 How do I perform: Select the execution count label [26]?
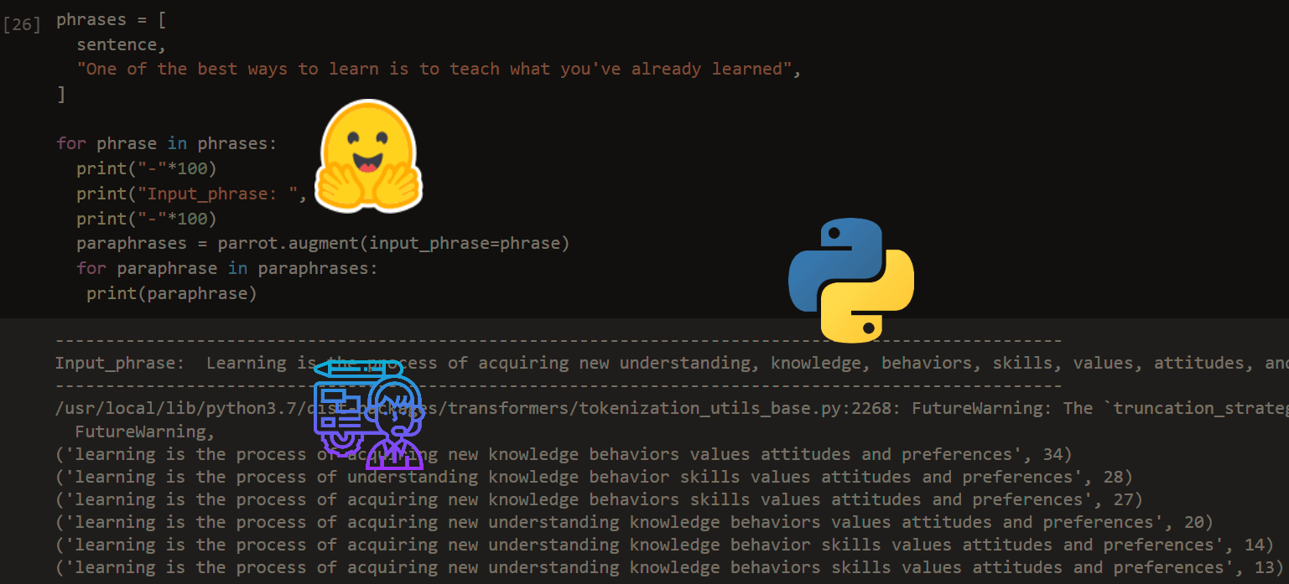pyautogui.click(x=22, y=24)
